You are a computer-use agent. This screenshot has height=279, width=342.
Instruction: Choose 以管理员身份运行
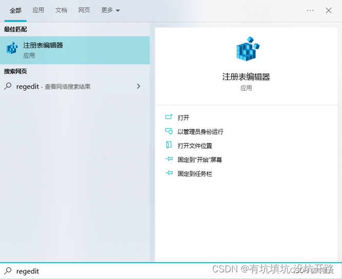point(200,131)
